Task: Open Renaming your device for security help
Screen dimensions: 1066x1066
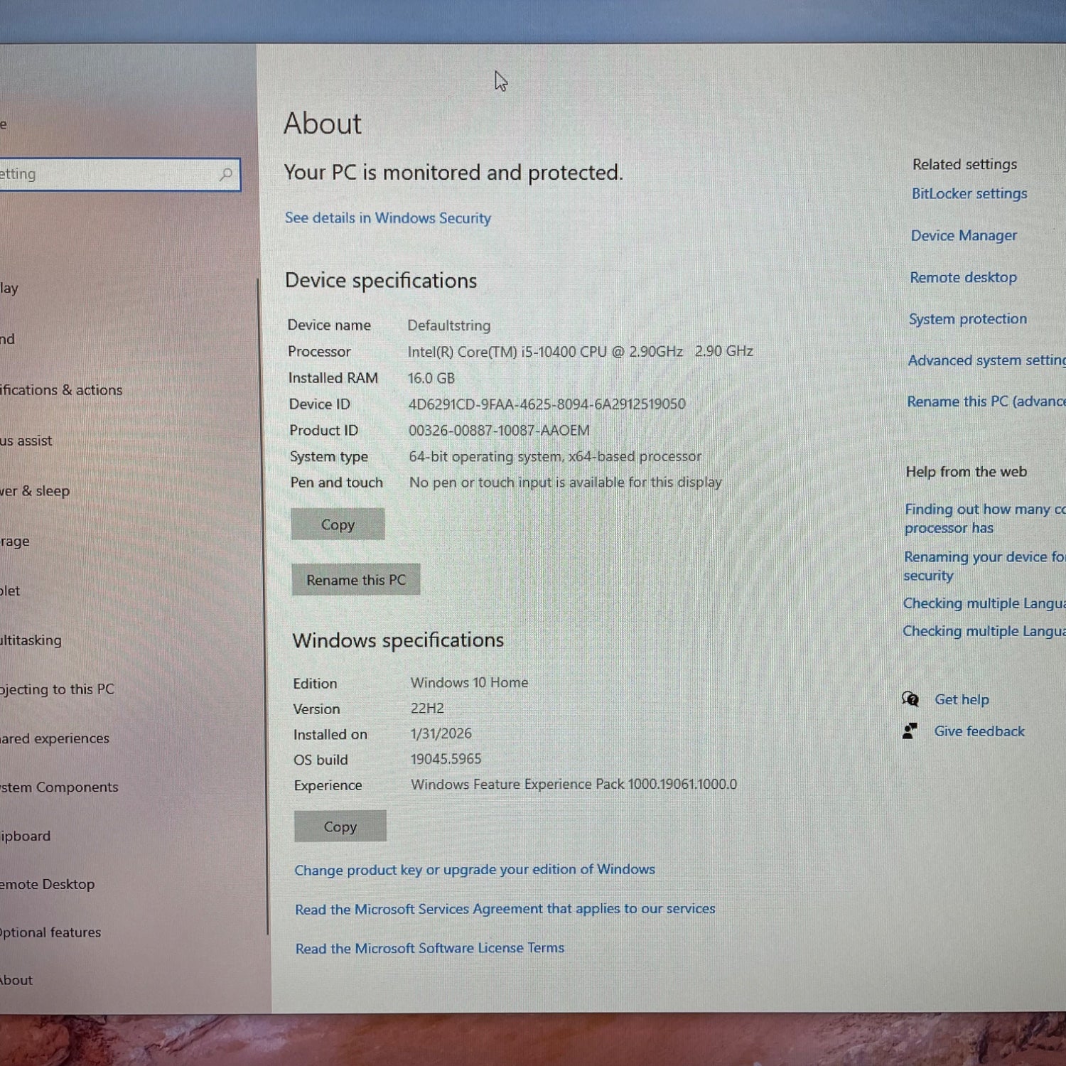Action: pos(984,566)
